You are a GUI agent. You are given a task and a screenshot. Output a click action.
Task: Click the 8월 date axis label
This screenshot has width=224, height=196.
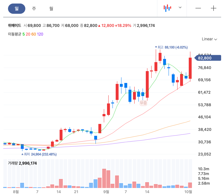pos(16,192)
